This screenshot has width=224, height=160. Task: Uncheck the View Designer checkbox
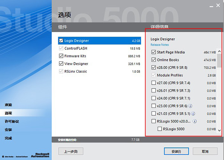click(x=61, y=64)
